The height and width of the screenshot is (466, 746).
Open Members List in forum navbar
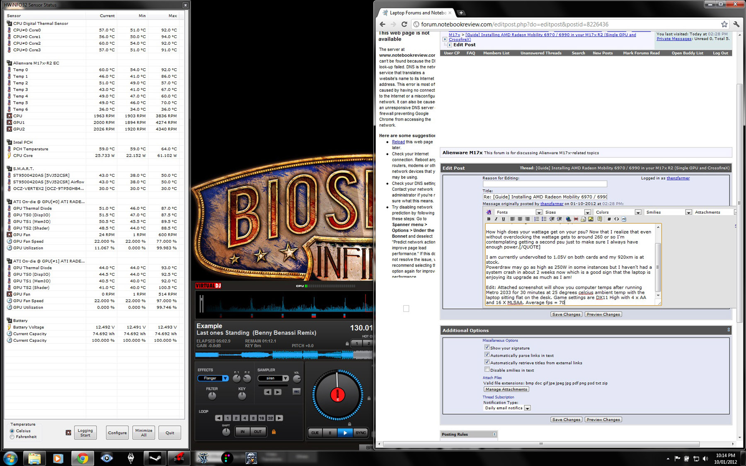click(x=496, y=53)
